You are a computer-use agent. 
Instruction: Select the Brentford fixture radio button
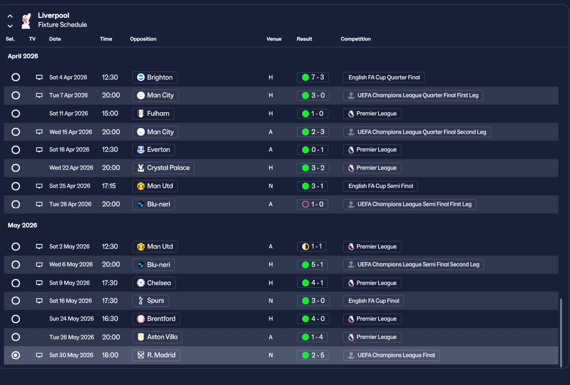click(16, 319)
